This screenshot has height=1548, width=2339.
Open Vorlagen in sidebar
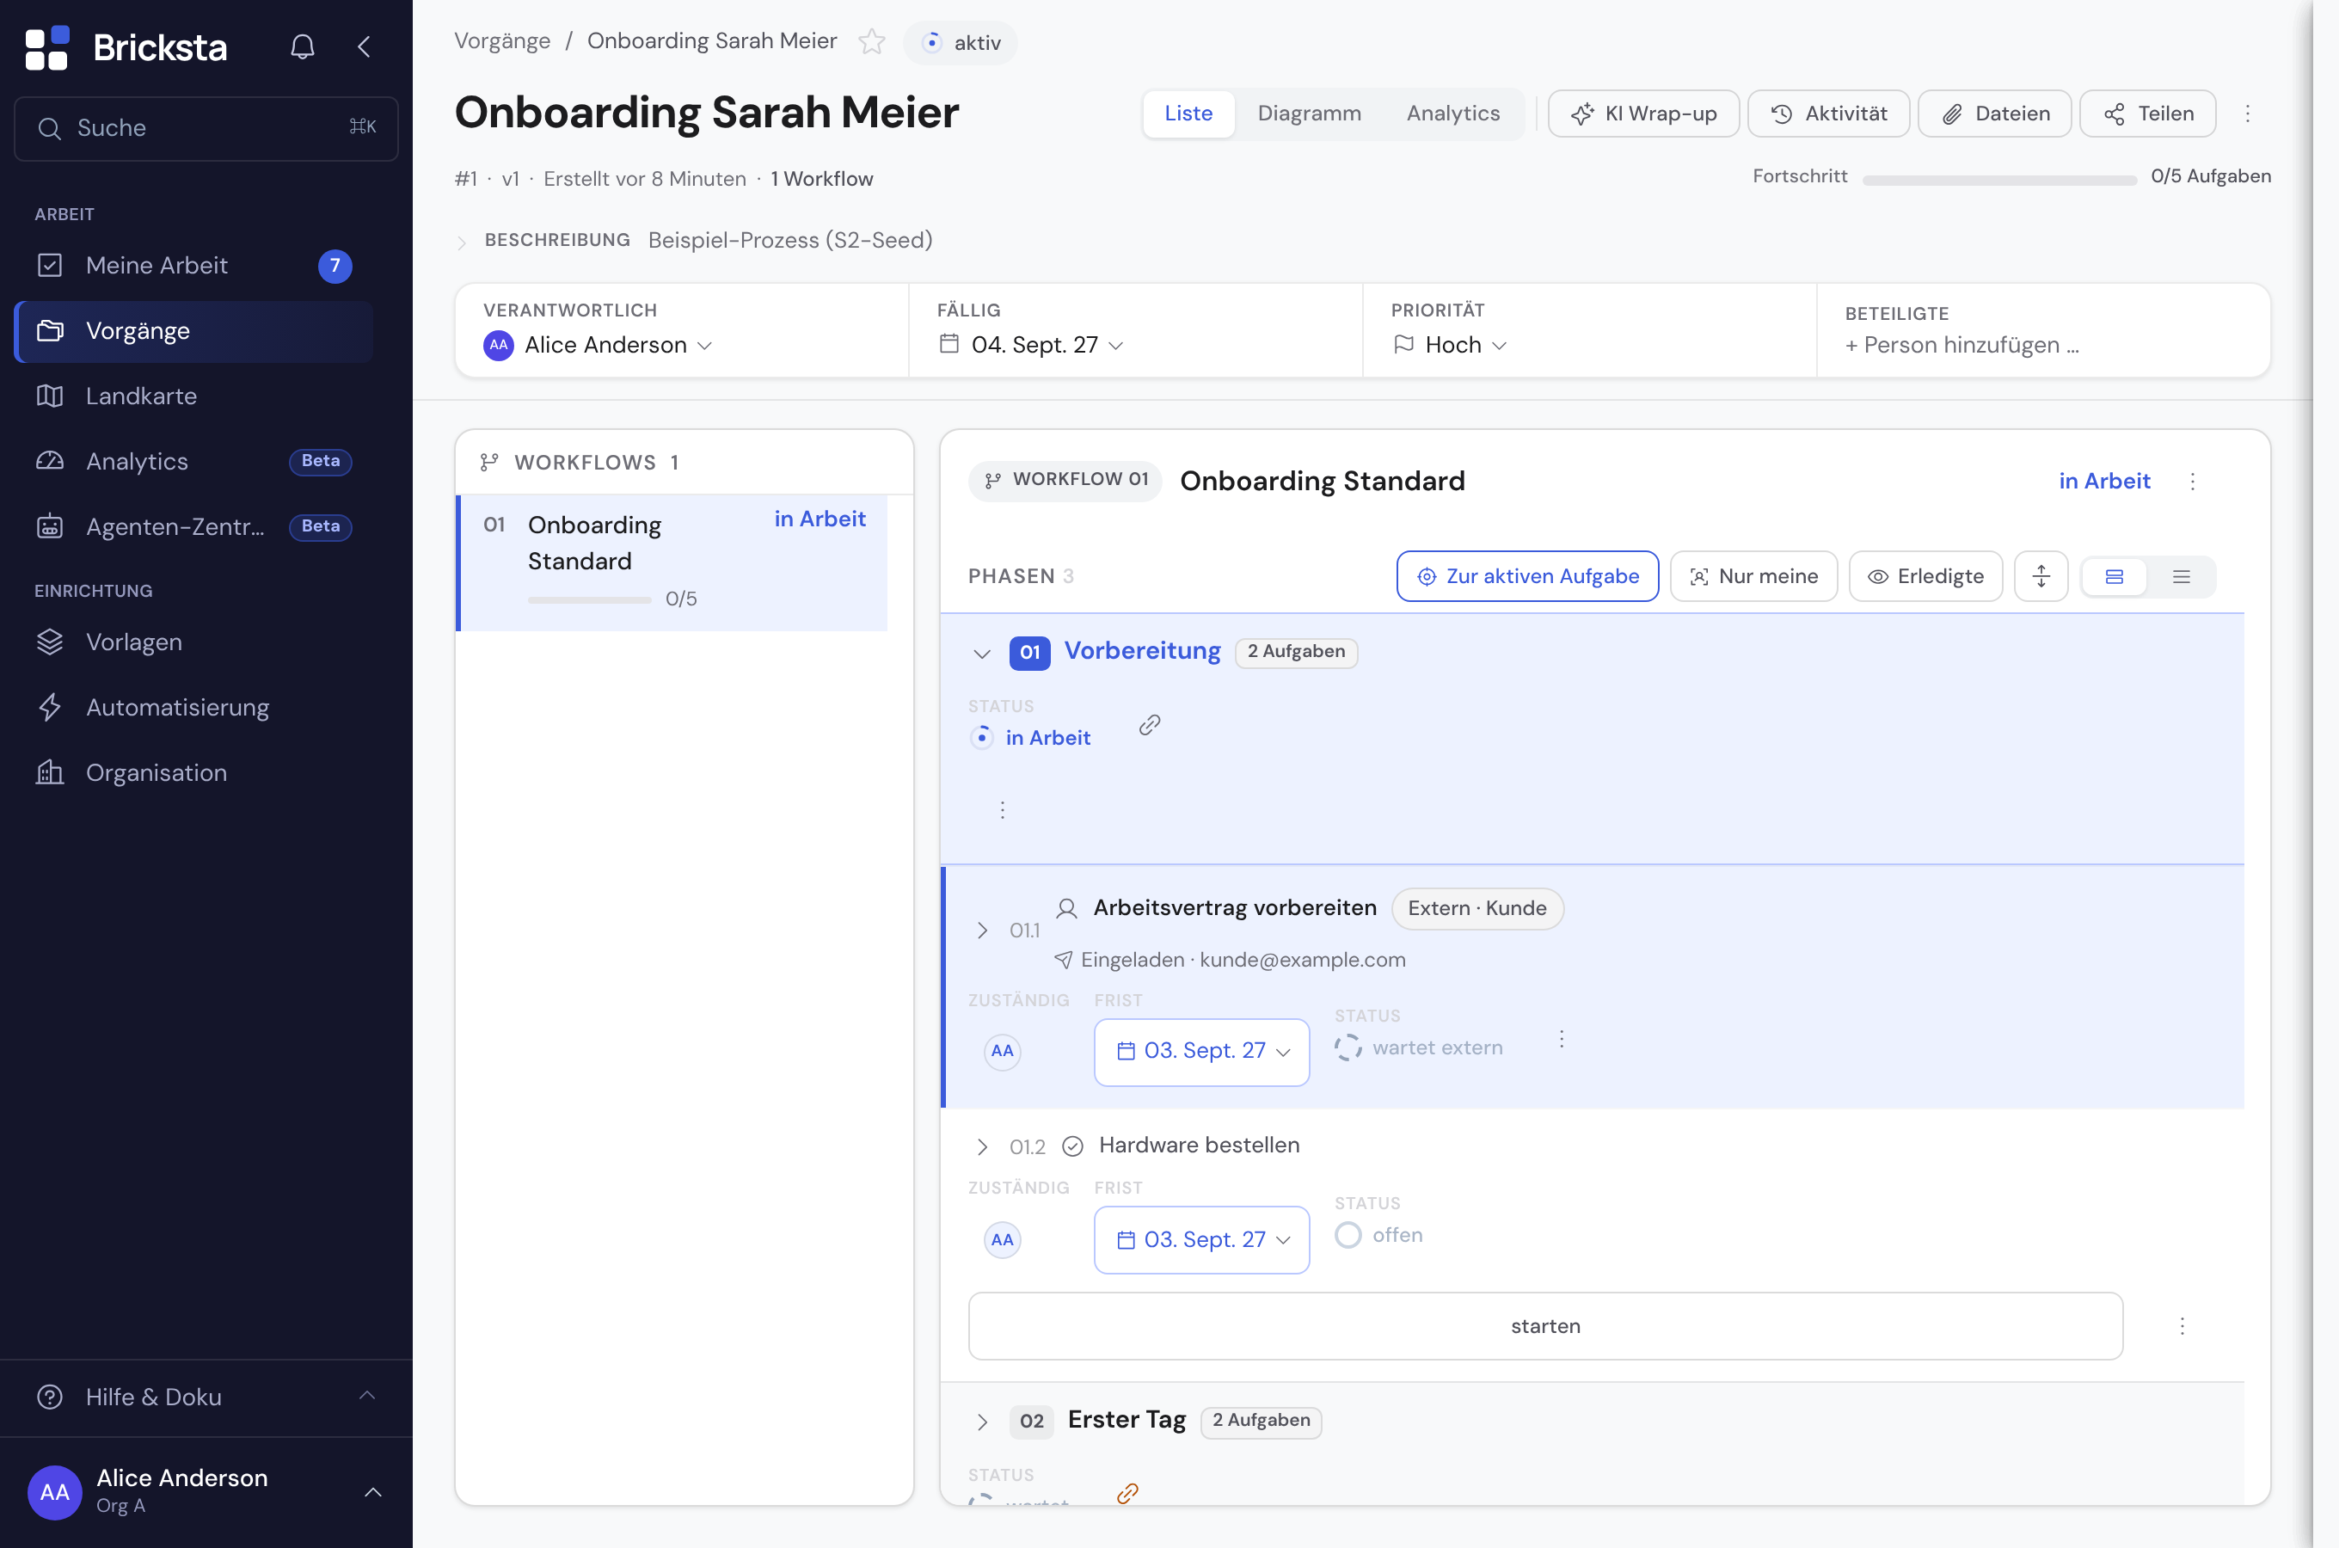pos(194,642)
